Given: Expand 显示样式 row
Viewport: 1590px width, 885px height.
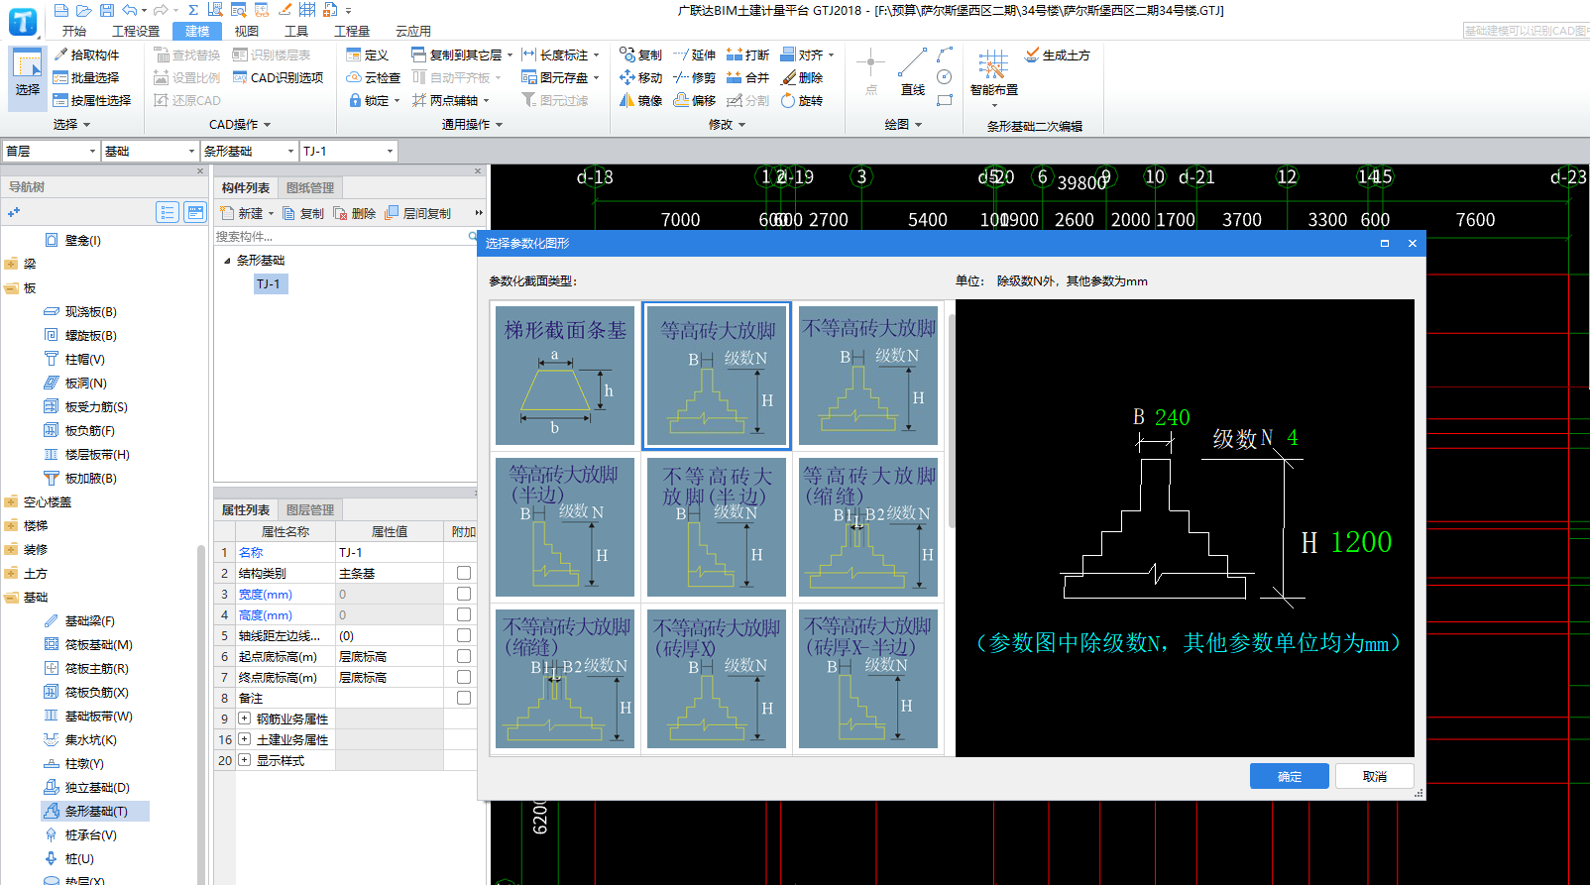Looking at the screenshot, I should [244, 760].
